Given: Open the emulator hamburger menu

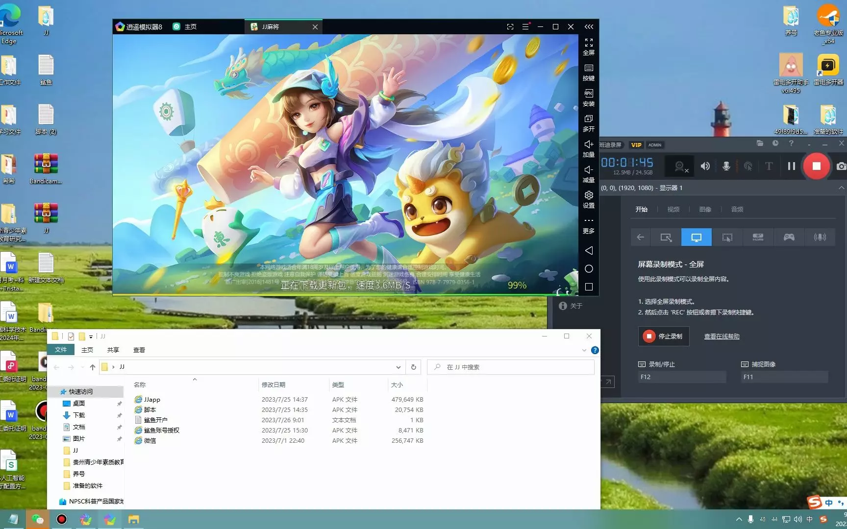Looking at the screenshot, I should [x=525, y=27].
